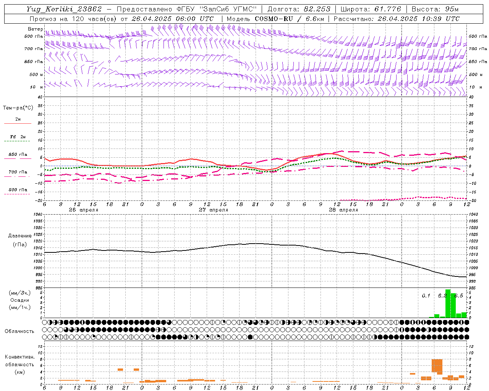This screenshot has width=489, height=391.
Task: Select the forecast start '26.04.2025 06:00 UTC'
Action: point(172,19)
